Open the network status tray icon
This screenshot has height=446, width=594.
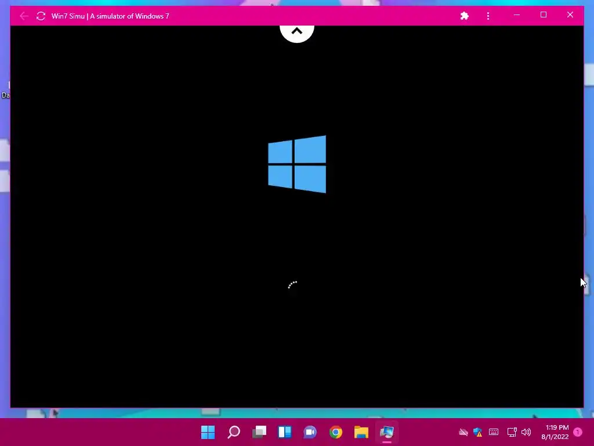[x=512, y=432]
